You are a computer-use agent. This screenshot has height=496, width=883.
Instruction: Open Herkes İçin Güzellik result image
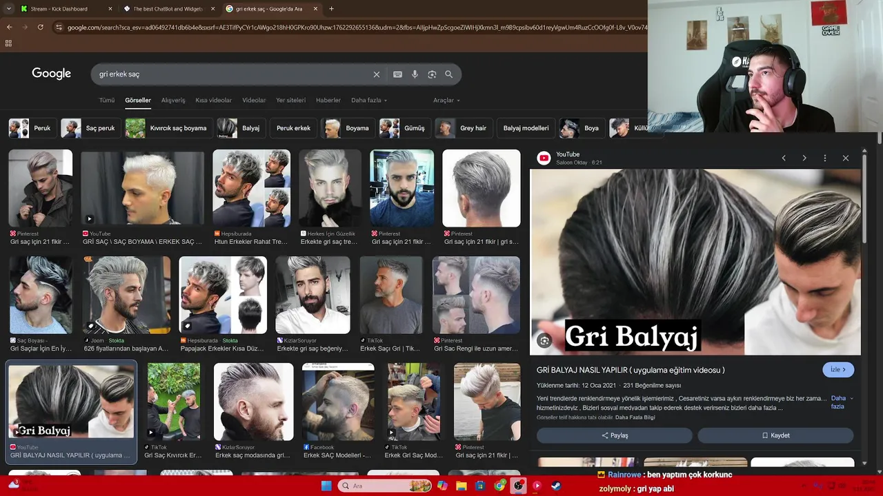(x=329, y=188)
